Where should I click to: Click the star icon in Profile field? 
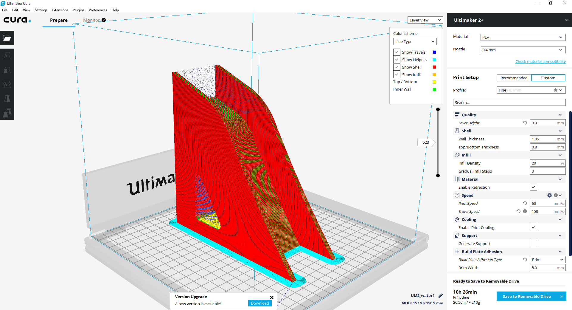click(x=556, y=90)
